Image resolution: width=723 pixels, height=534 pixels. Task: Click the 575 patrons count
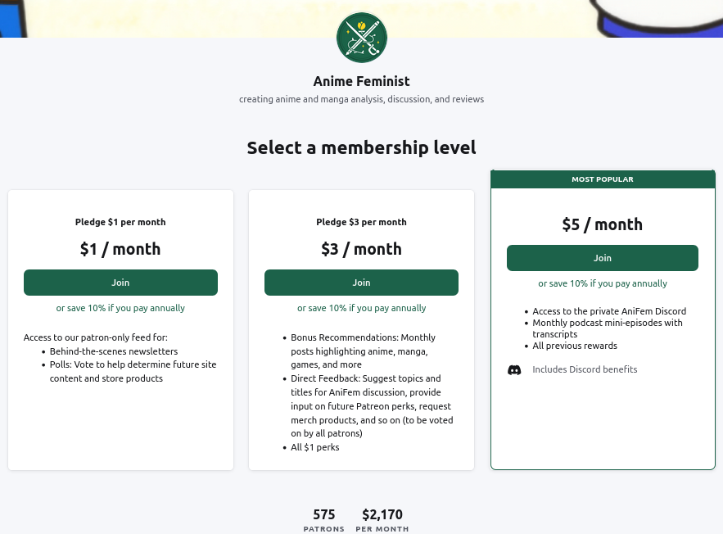pyautogui.click(x=324, y=515)
